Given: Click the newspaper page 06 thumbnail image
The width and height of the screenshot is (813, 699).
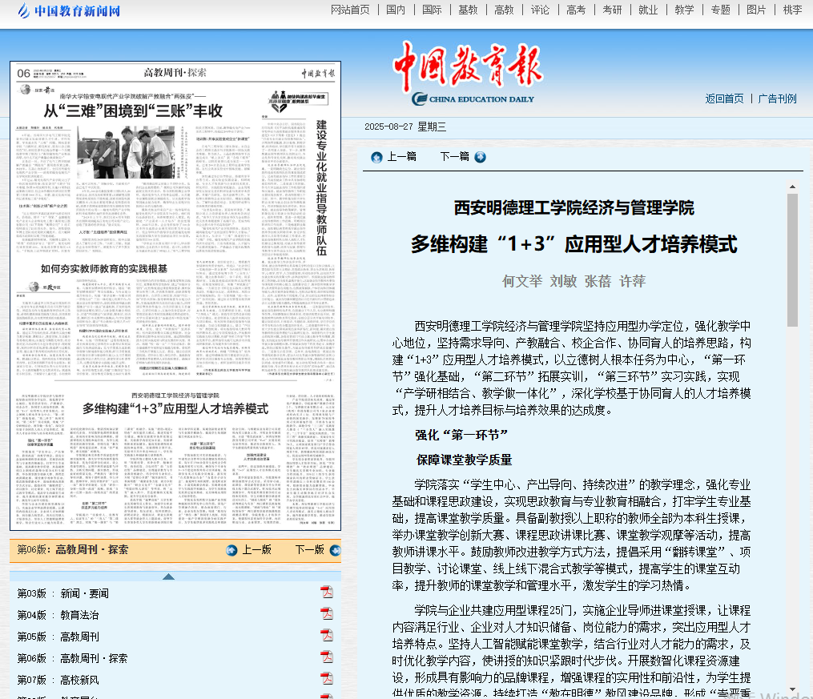Looking at the screenshot, I should coord(175,295).
